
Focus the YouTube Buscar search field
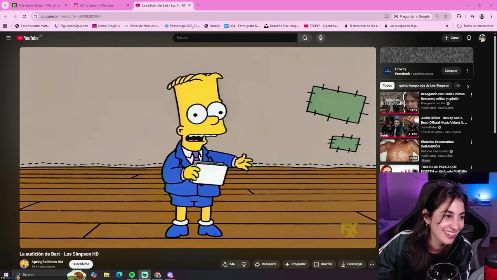[x=235, y=38]
